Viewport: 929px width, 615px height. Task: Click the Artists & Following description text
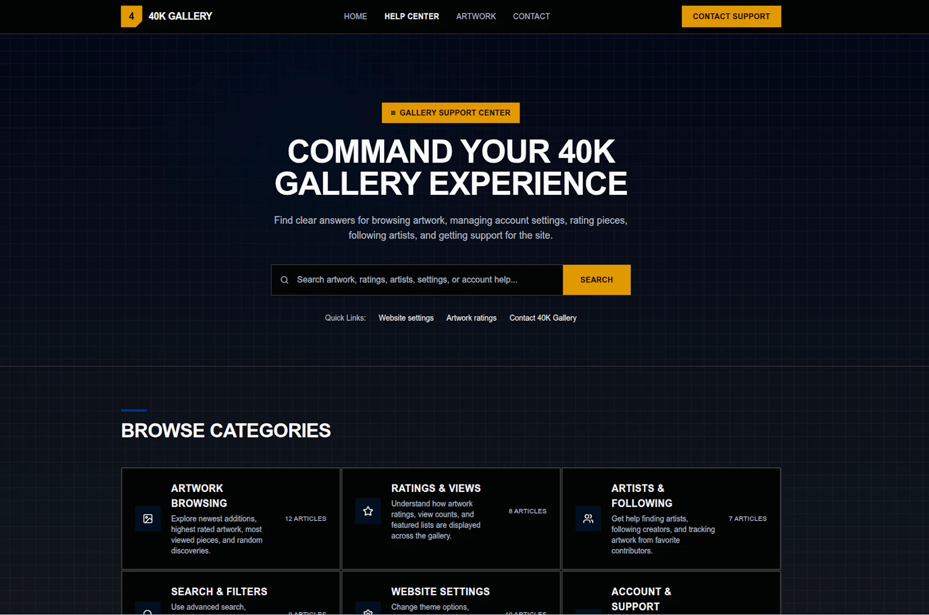tap(663, 535)
